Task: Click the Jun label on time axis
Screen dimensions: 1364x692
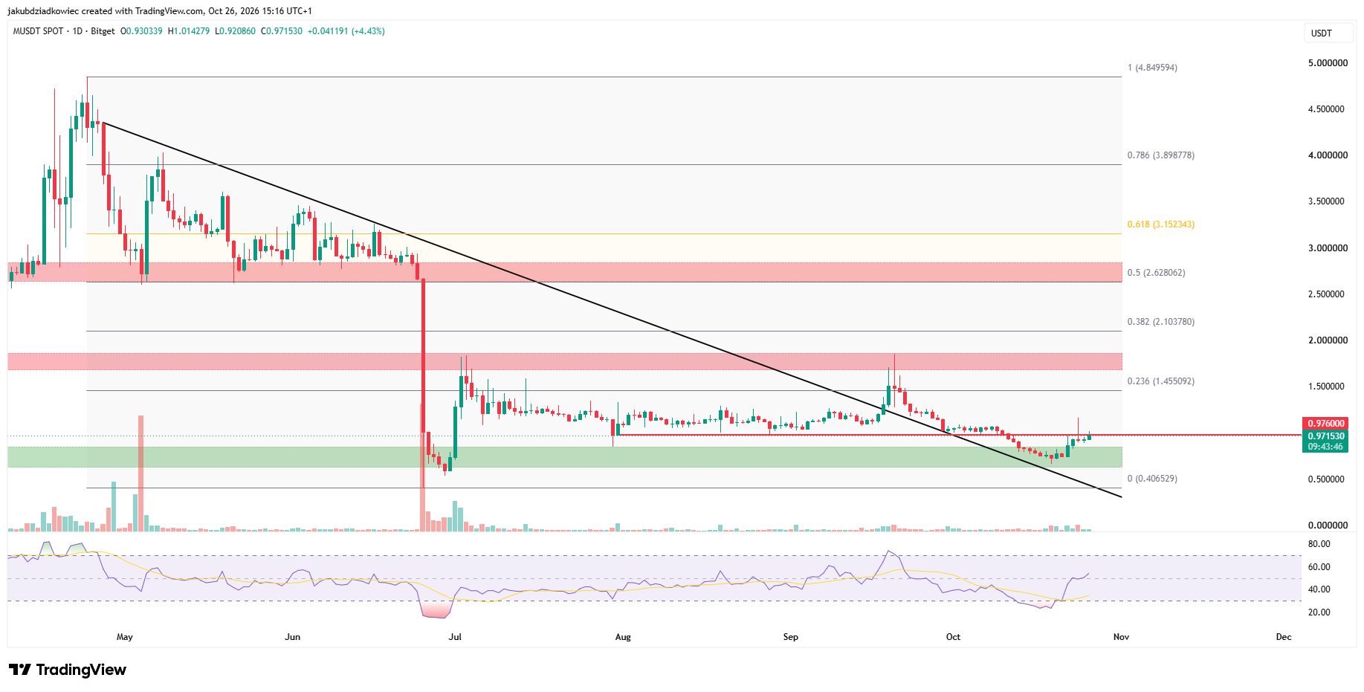Action: pyautogui.click(x=293, y=637)
